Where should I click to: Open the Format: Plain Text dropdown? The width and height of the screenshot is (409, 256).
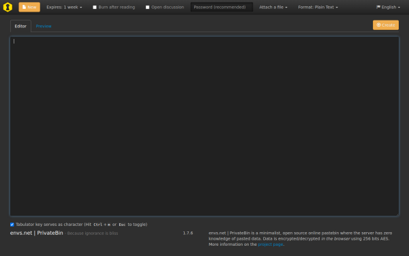pos(318,8)
